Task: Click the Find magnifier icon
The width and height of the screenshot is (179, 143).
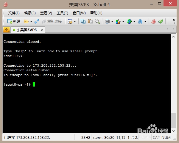Action: click(97, 21)
